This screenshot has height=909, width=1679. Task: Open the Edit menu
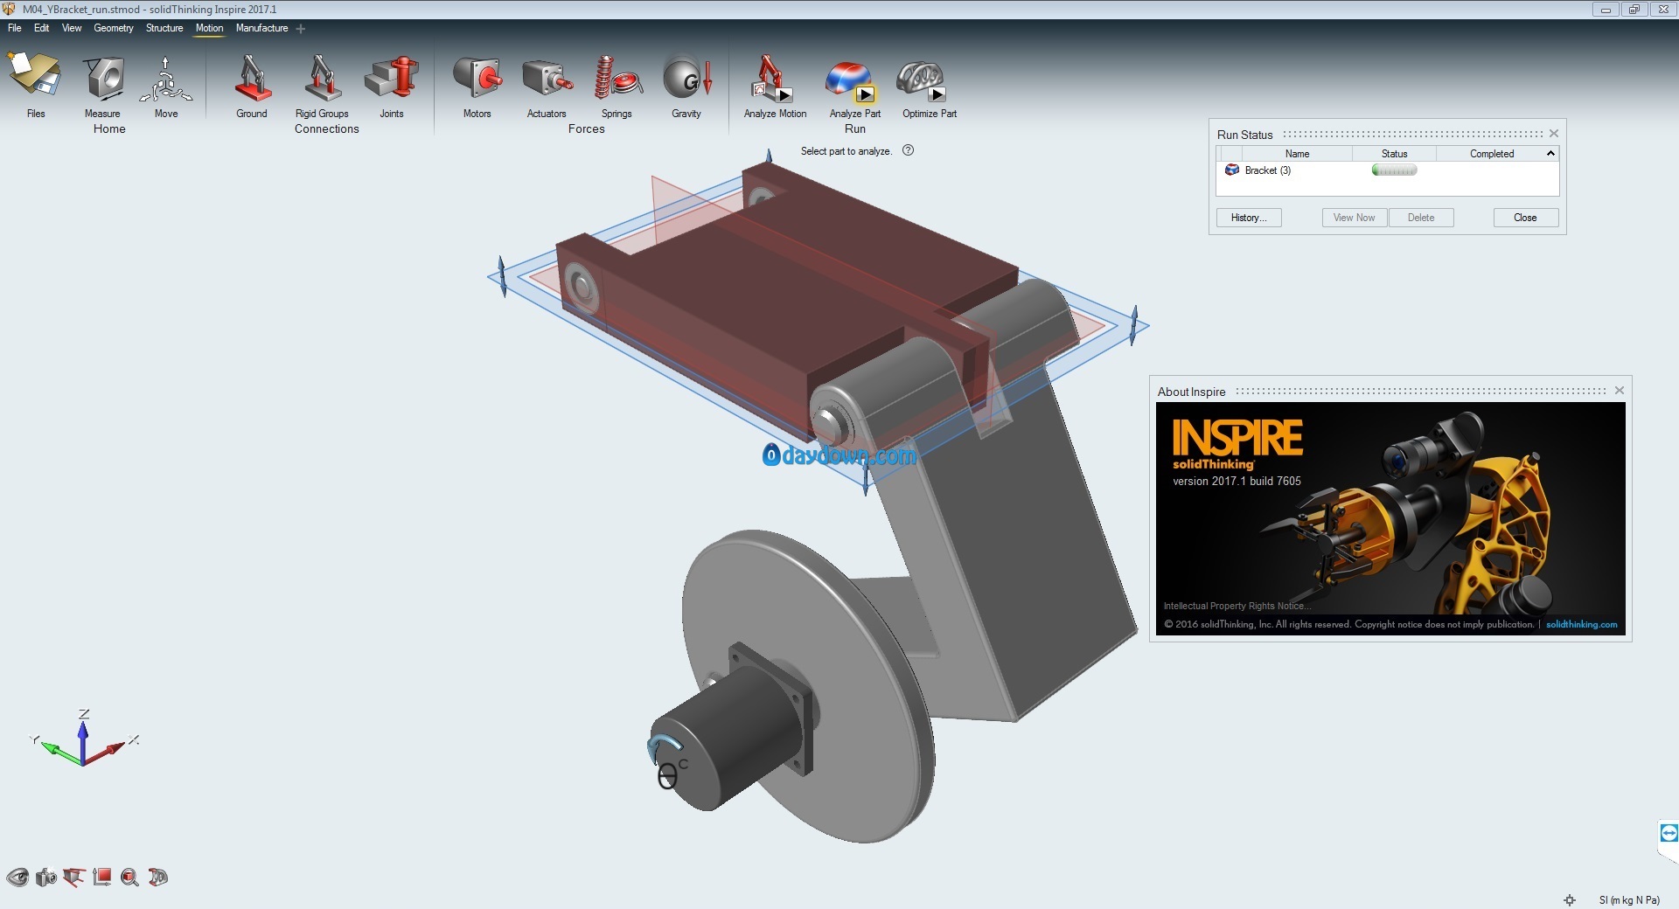(x=41, y=28)
